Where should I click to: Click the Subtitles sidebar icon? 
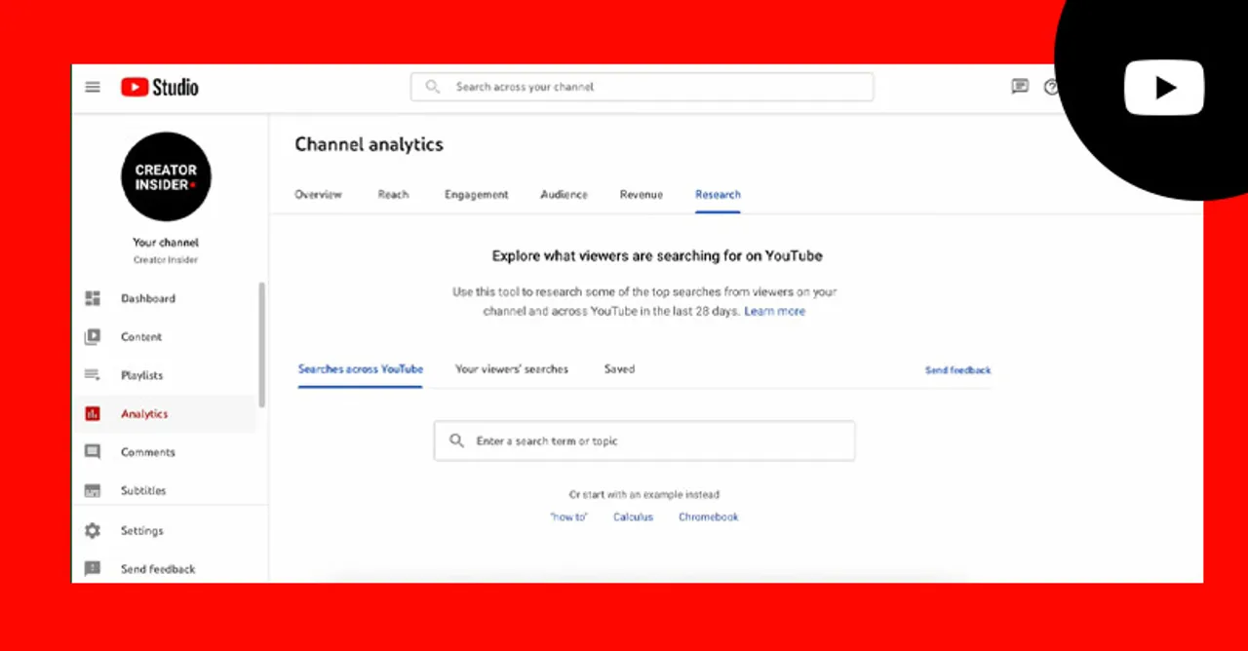point(93,491)
